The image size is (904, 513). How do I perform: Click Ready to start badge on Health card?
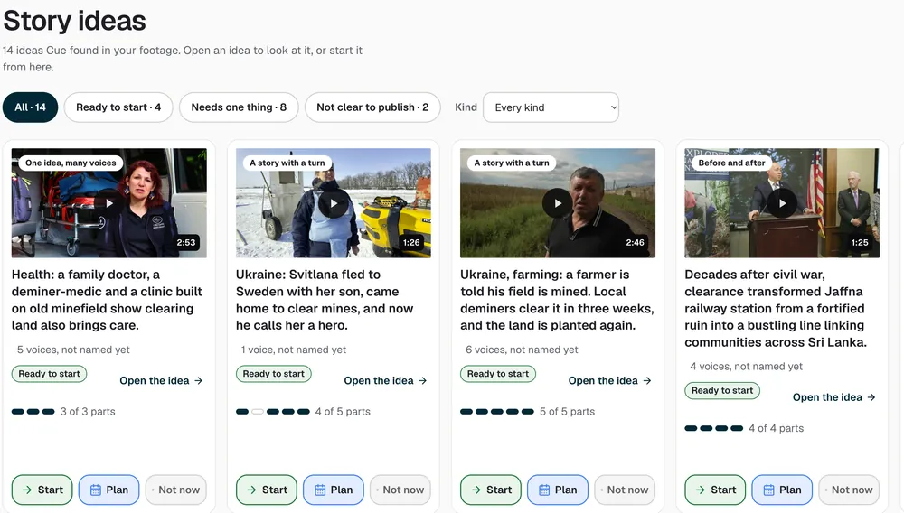tap(49, 374)
